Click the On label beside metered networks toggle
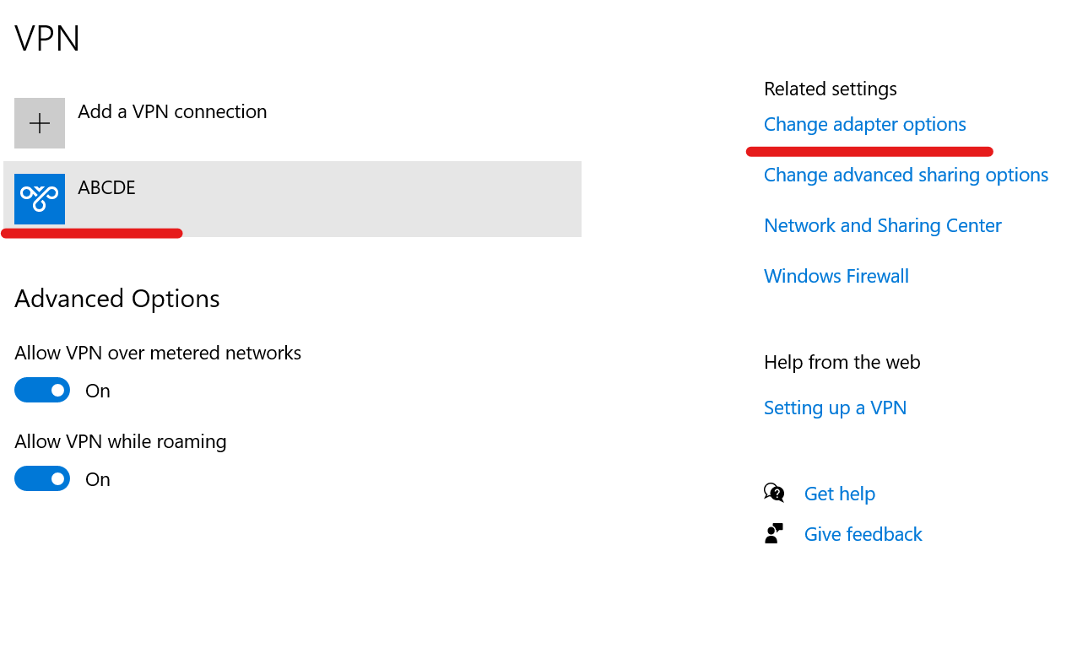1088x648 pixels. [x=98, y=391]
